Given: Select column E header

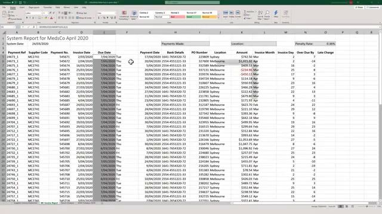Looking at the screenshot, I should (104, 32).
